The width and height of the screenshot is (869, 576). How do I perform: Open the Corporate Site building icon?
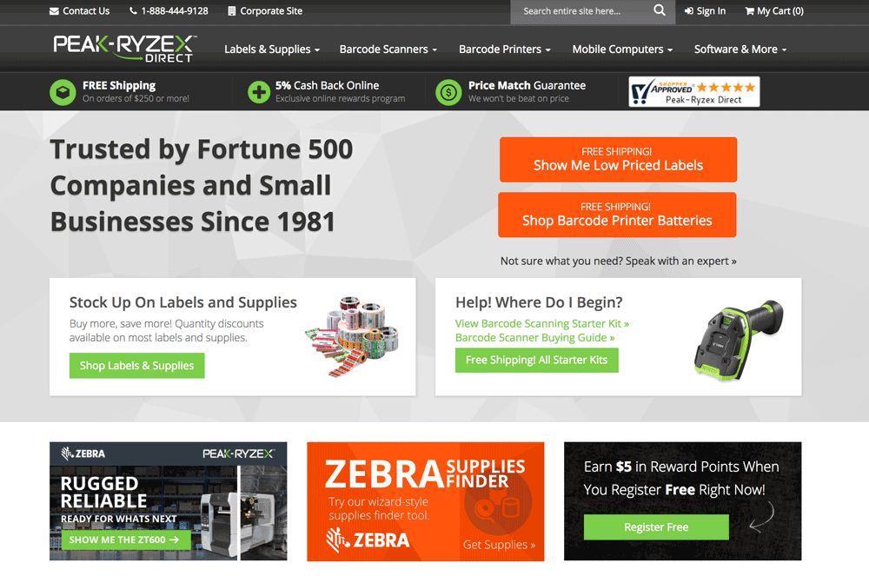point(232,11)
